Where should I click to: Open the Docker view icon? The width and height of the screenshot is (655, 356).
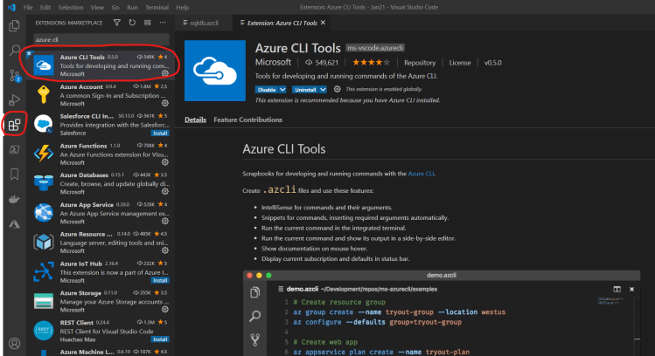[x=14, y=199]
